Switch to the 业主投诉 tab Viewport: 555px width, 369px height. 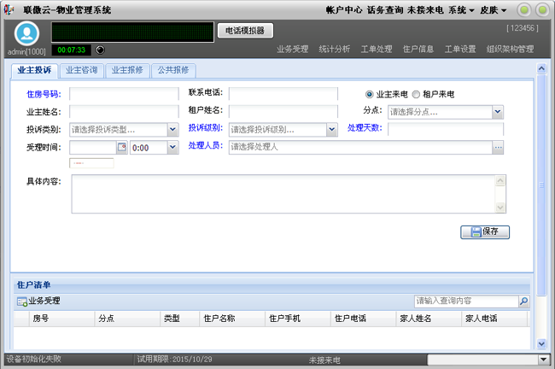[x=34, y=70]
